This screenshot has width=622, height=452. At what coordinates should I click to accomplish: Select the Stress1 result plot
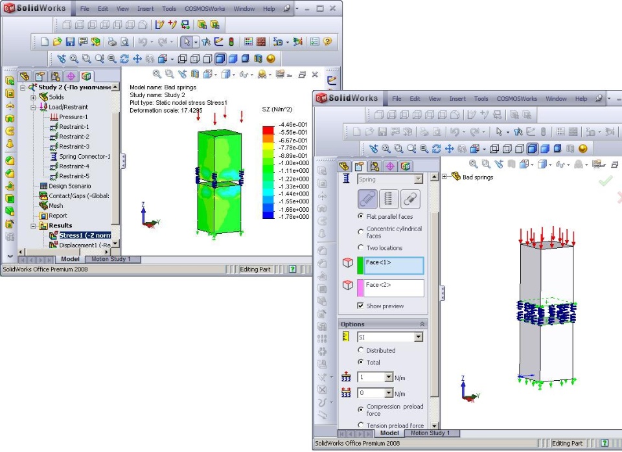tap(84, 236)
